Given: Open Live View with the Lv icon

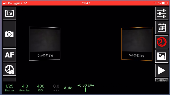Looking at the screenshot, I should click(9, 13).
